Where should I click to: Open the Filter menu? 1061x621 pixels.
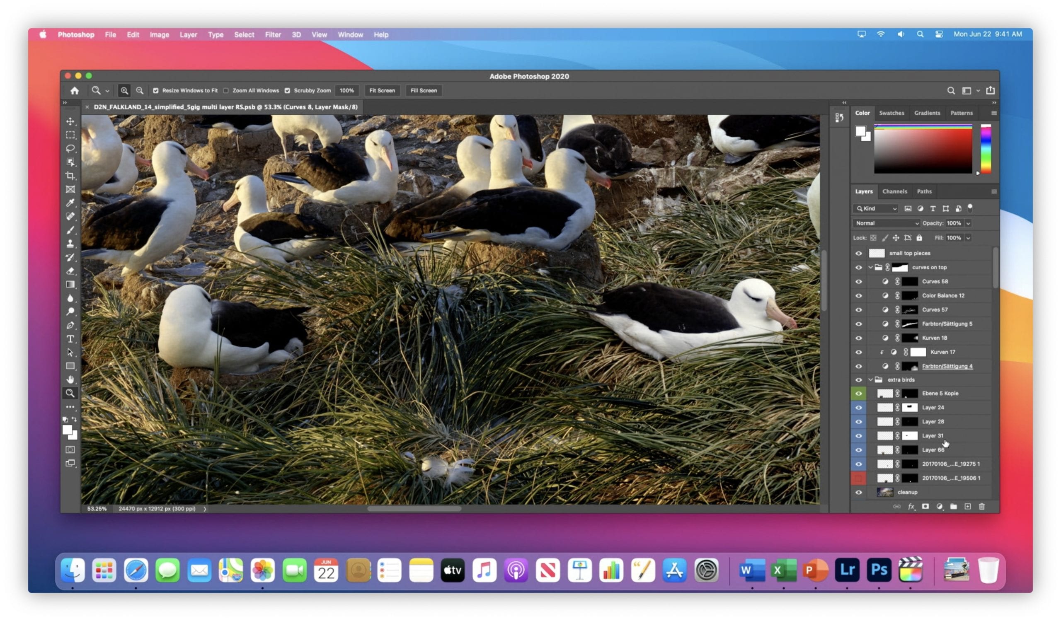click(x=272, y=34)
